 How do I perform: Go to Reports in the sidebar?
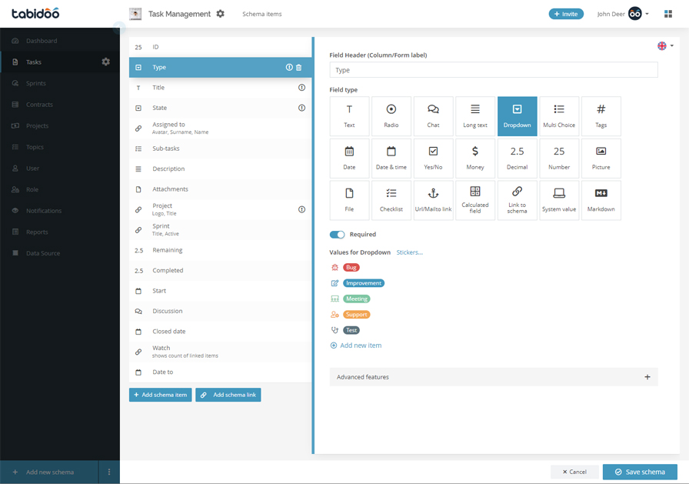tap(37, 232)
